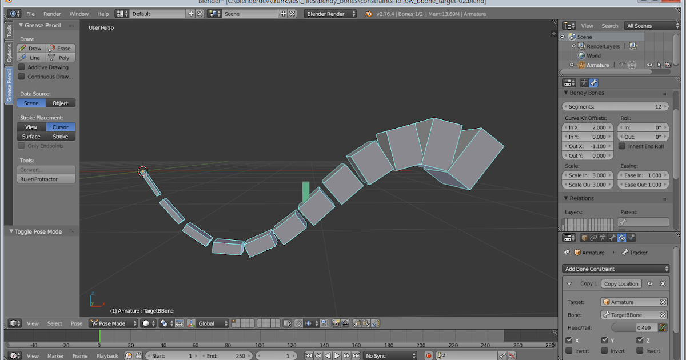Open the Bone Constraints properties tab
Screen dimensions: 686x360
click(x=621, y=238)
